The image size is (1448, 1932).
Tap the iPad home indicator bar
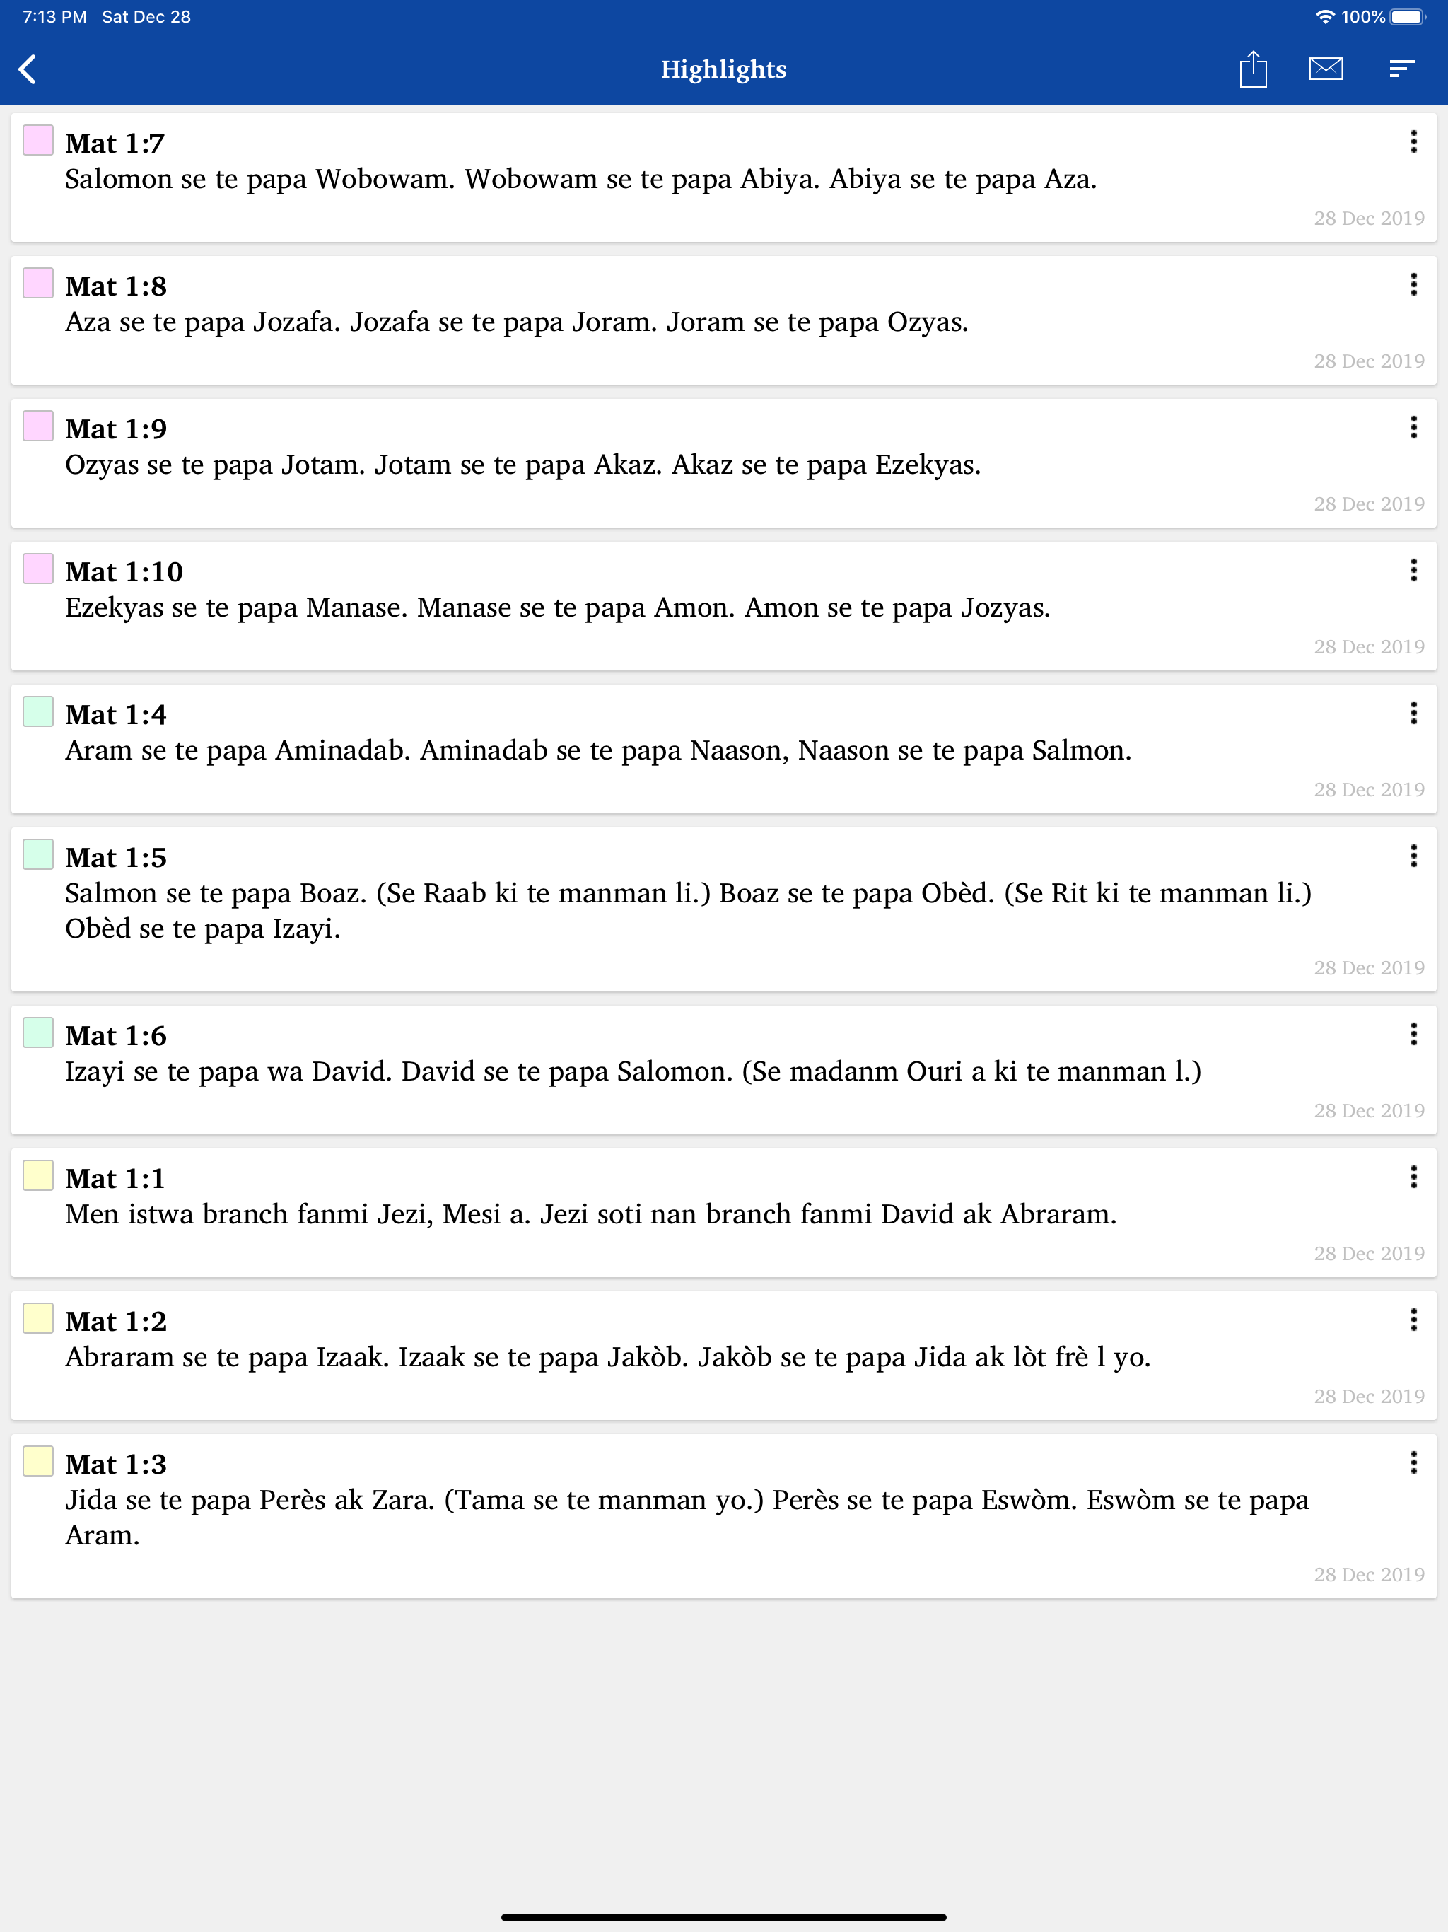(723, 1917)
